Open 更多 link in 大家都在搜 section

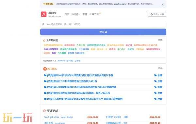161,40
